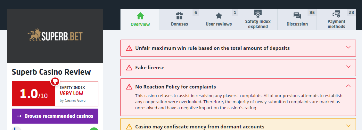The width and height of the screenshot is (362, 130).
Task: Click the star icon for User reviews
Action: pyautogui.click(x=219, y=16)
